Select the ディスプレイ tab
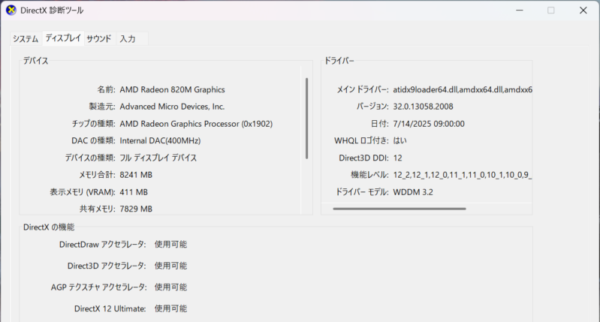600x322 pixels. tap(63, 38)
